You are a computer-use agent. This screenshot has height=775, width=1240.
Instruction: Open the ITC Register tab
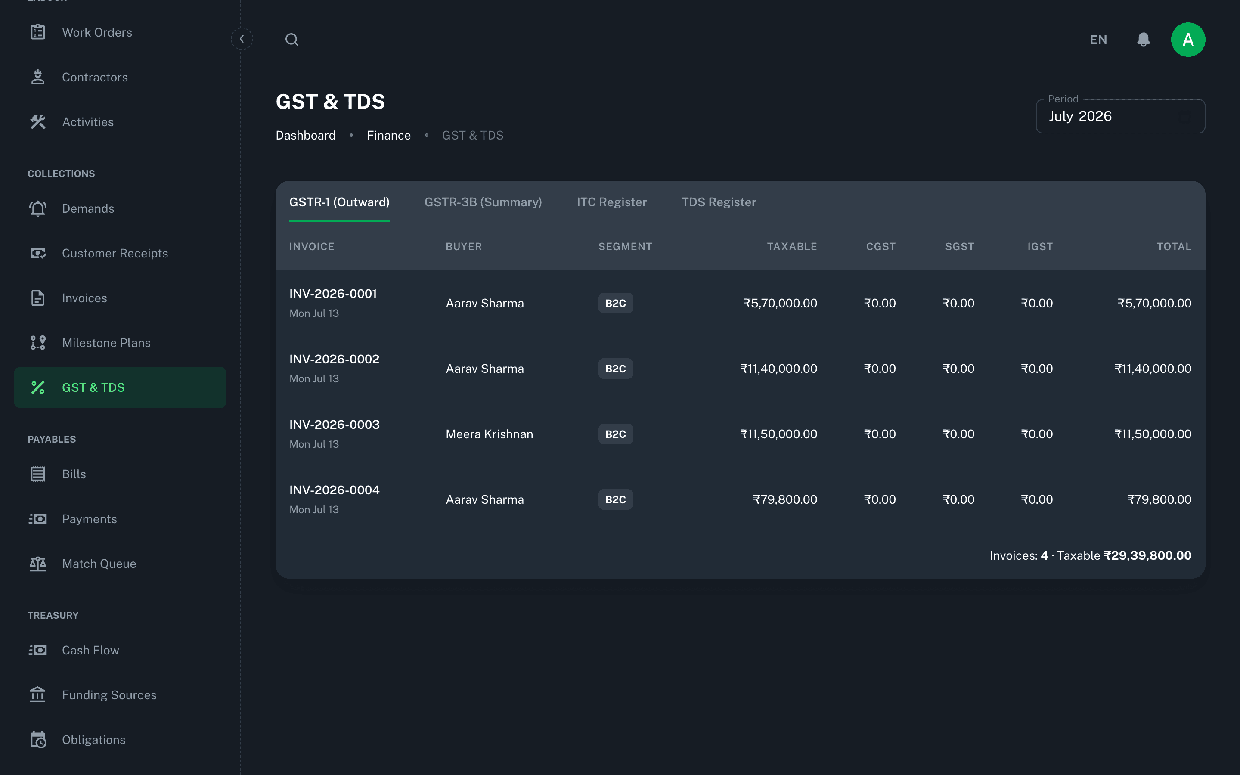(611, 202)
